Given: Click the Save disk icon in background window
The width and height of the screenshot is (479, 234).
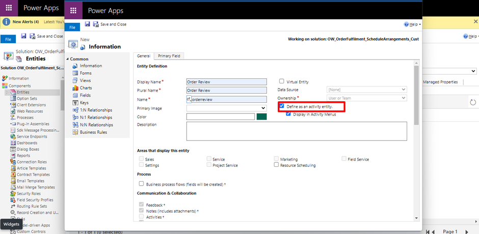Looking at the screenshot, I should click(x=23, y=36).
